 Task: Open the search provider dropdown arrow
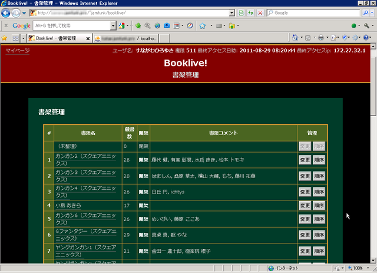point(372,13)
